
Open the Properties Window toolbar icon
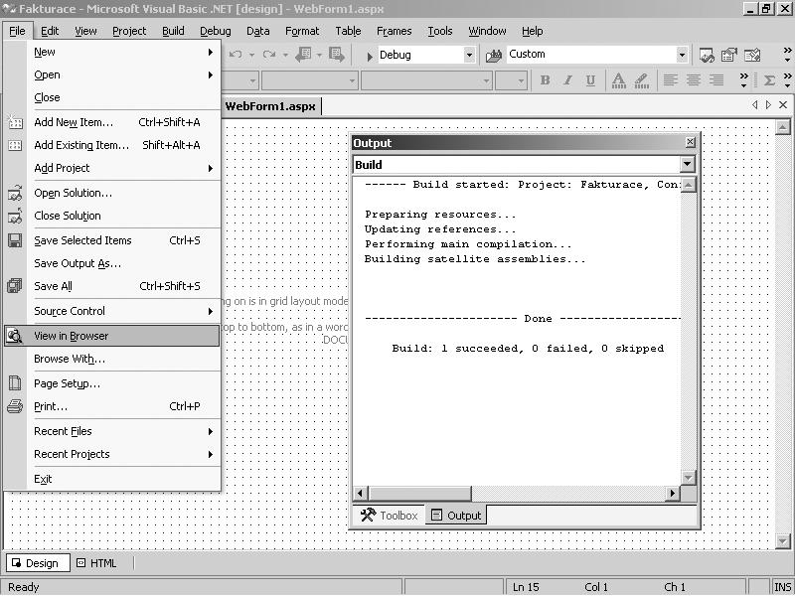[x=729, y=55]
